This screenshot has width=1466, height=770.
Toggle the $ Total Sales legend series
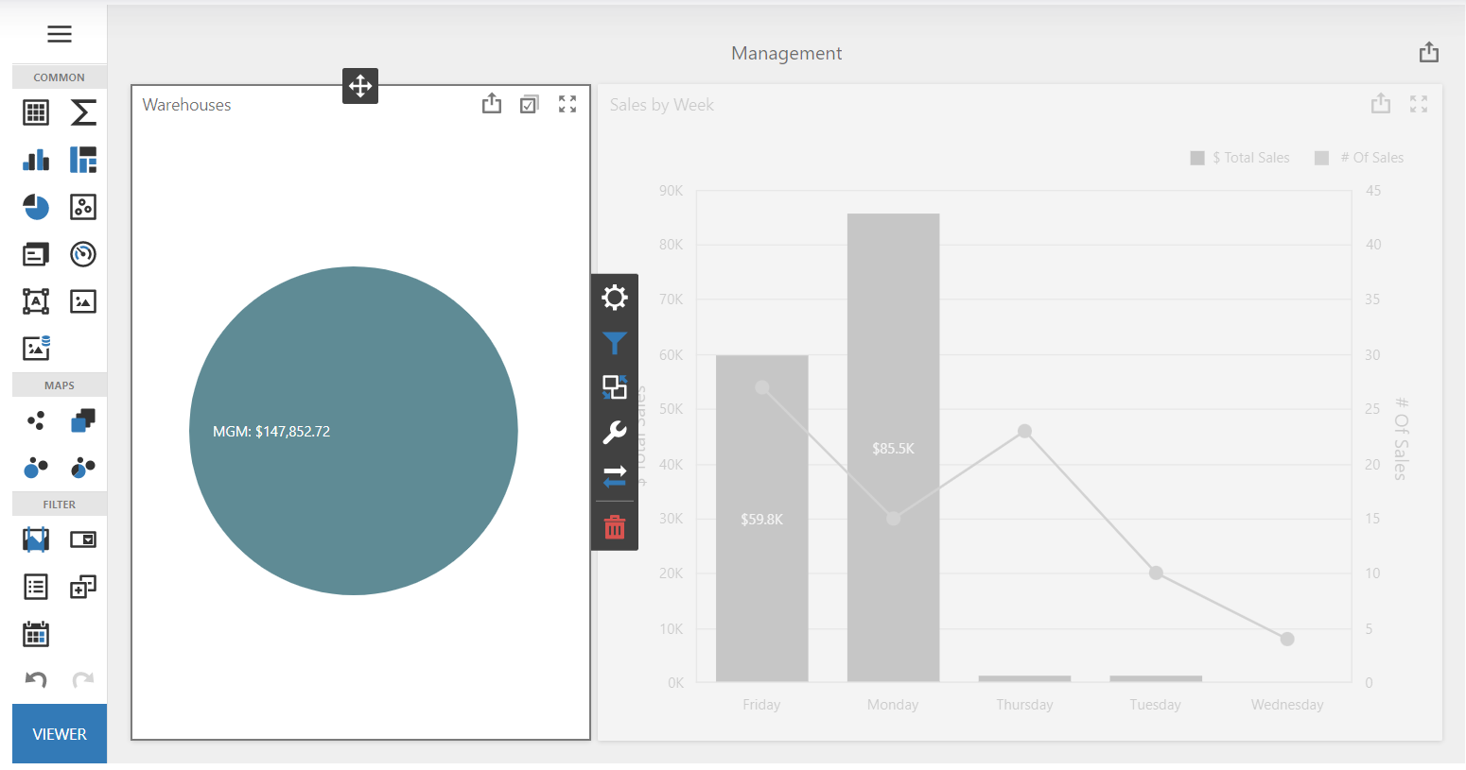pos(1240,158)
